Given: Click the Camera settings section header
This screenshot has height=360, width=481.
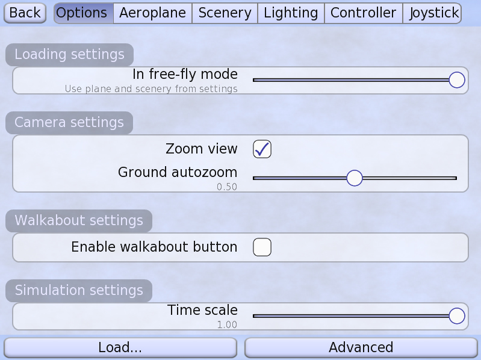Looking at the screenshot, I should point(69,123).
